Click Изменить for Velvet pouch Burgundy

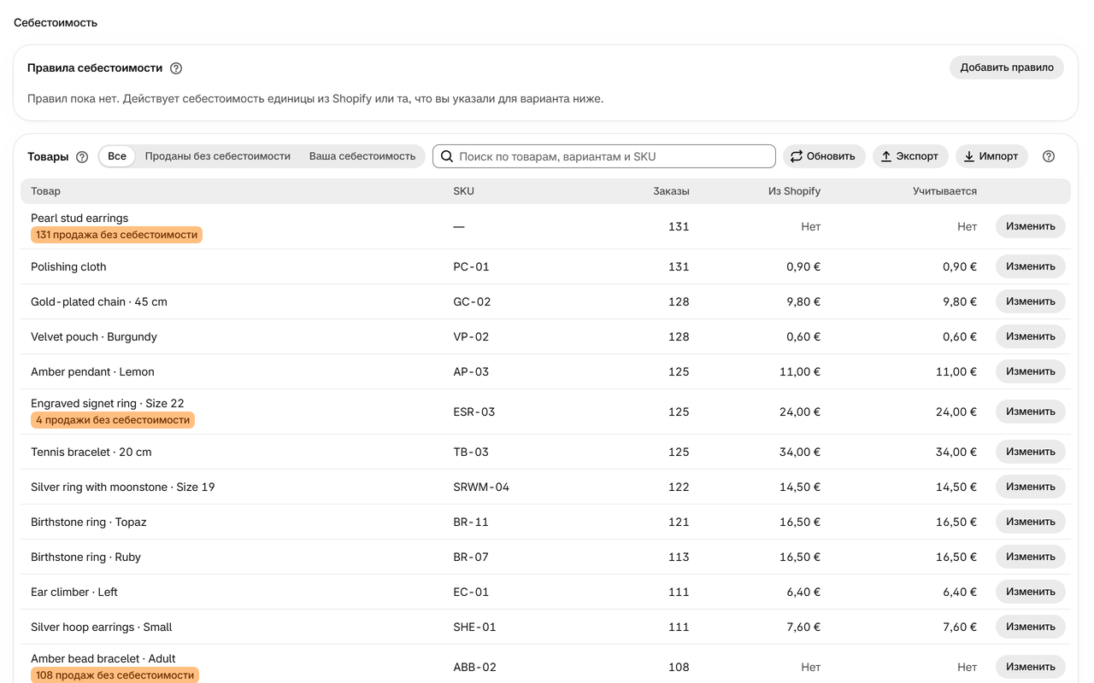pyautogui.click(x=1031, y=336)
